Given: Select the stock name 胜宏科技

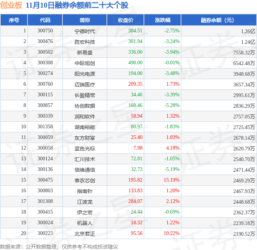Looking at the screenshot, I should pyautogui.click(x=85, y=42).
